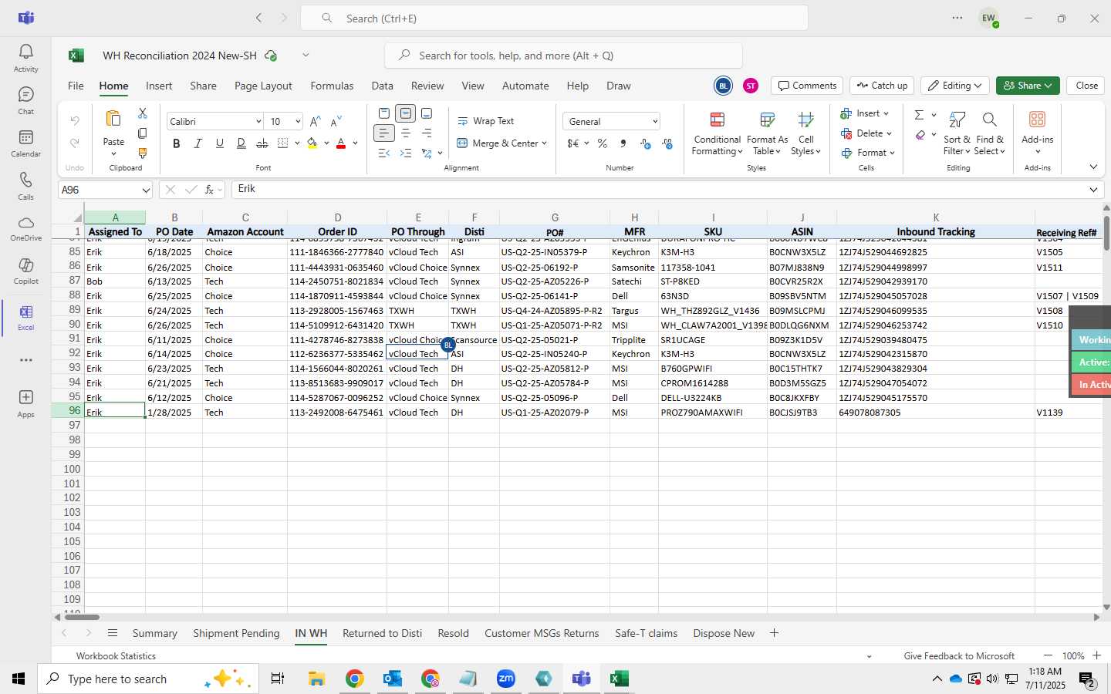Expand the Name Box dropdown
Viewport: 1111px width, 694px height.
coord(146,190)
